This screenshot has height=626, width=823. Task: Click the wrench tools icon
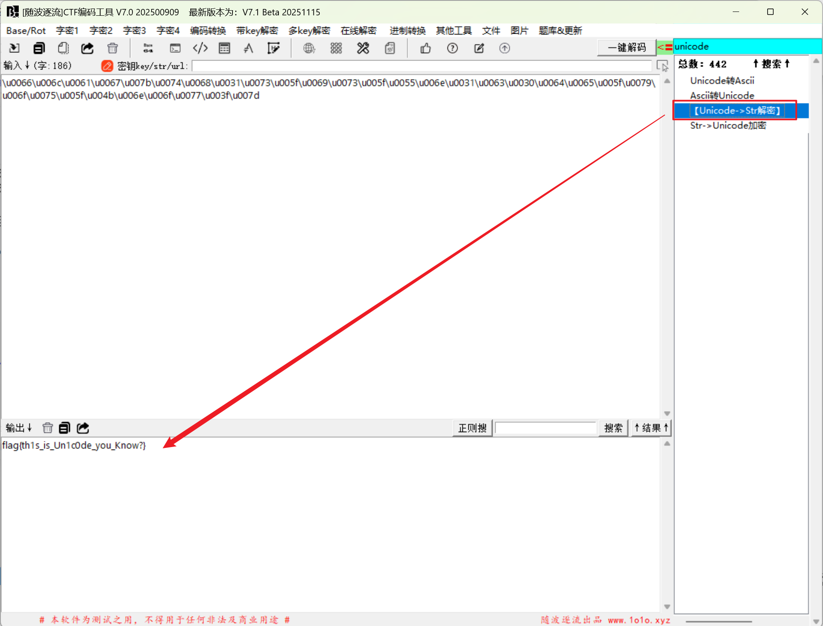(363, 48)
